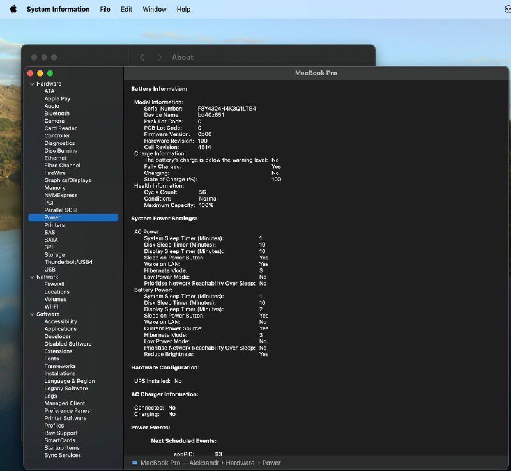The height and width of the screenshot is (471, 511).
Task: Click the back chevron in About window
Action: click(x=142, y=58)
